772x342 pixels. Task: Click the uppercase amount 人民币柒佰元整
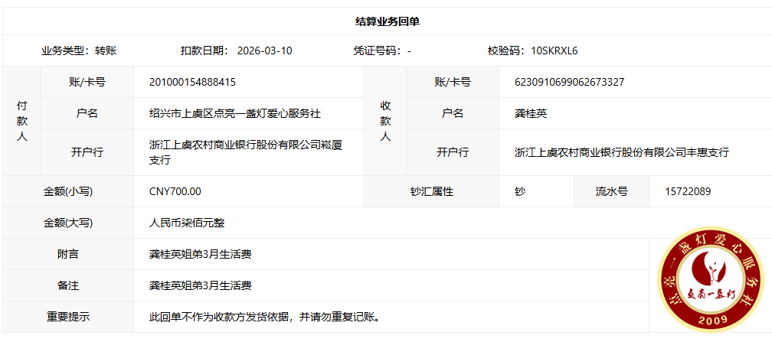tap(186, 223)
